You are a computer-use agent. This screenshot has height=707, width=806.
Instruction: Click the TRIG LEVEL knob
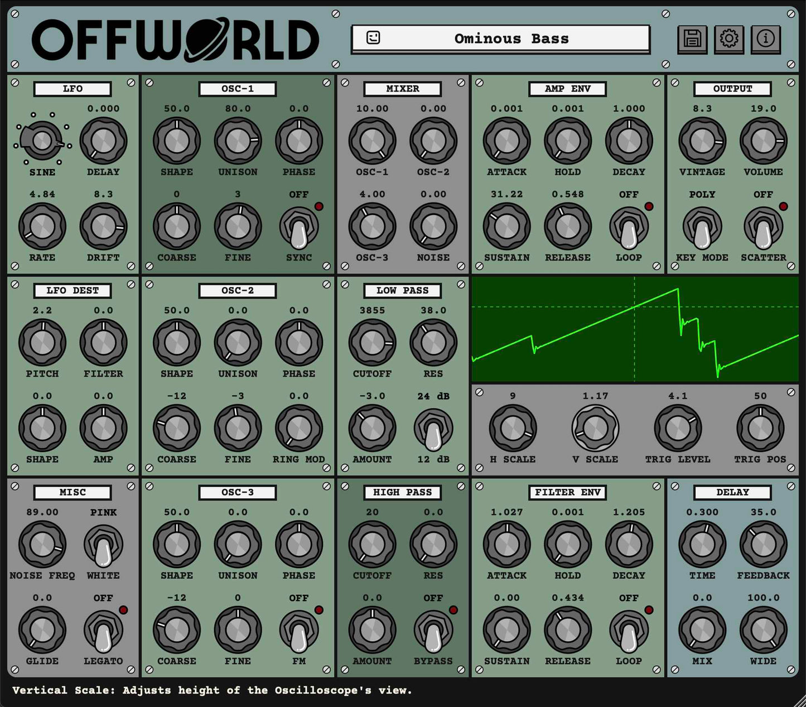678,428
